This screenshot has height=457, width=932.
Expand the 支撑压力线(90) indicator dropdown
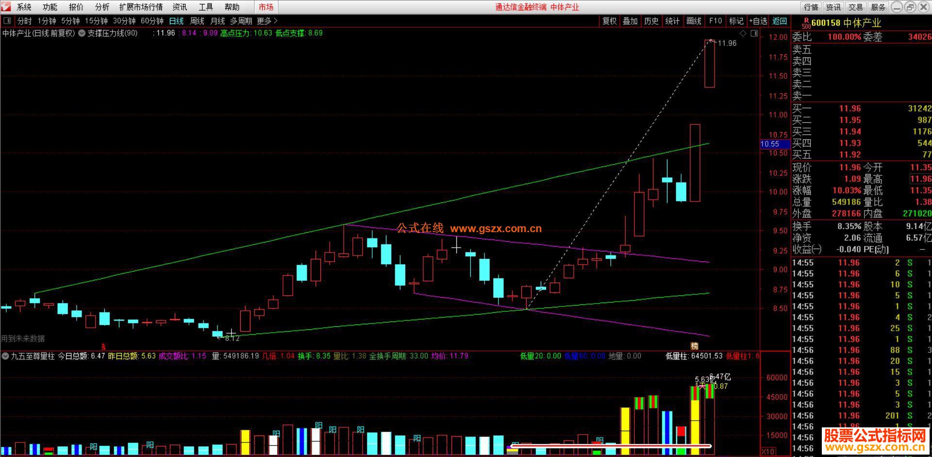click(x=82, y=33)
